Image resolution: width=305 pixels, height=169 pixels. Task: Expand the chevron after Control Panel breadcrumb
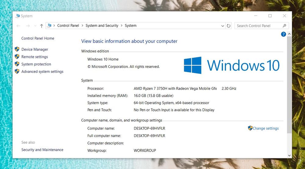tap(82, 26)
